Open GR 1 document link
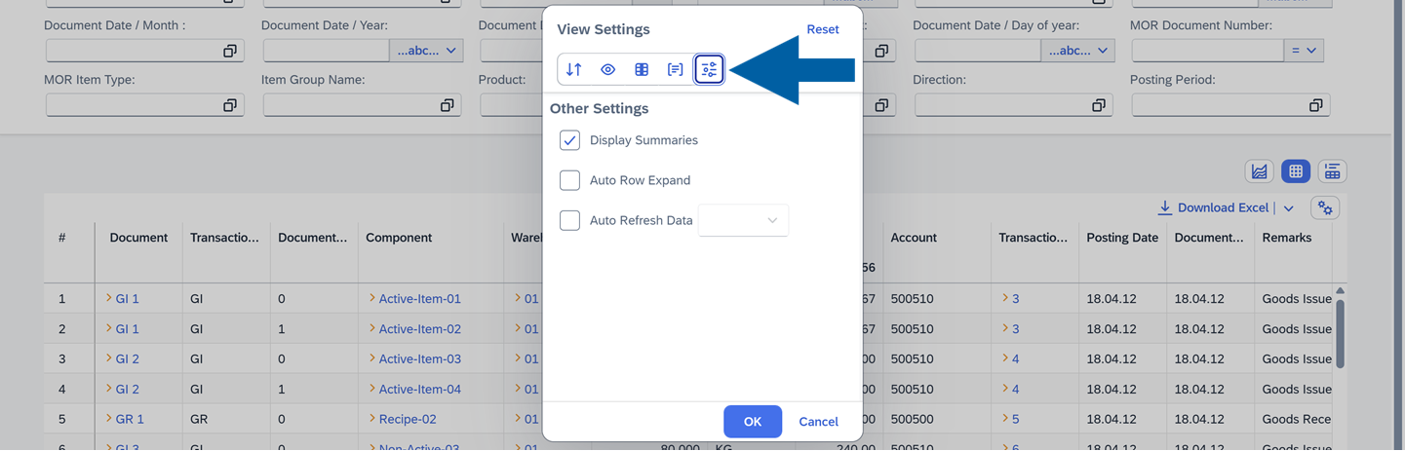Image resolution: width=1405 pixels, height=451 pixels. click(x=129, y=420)
